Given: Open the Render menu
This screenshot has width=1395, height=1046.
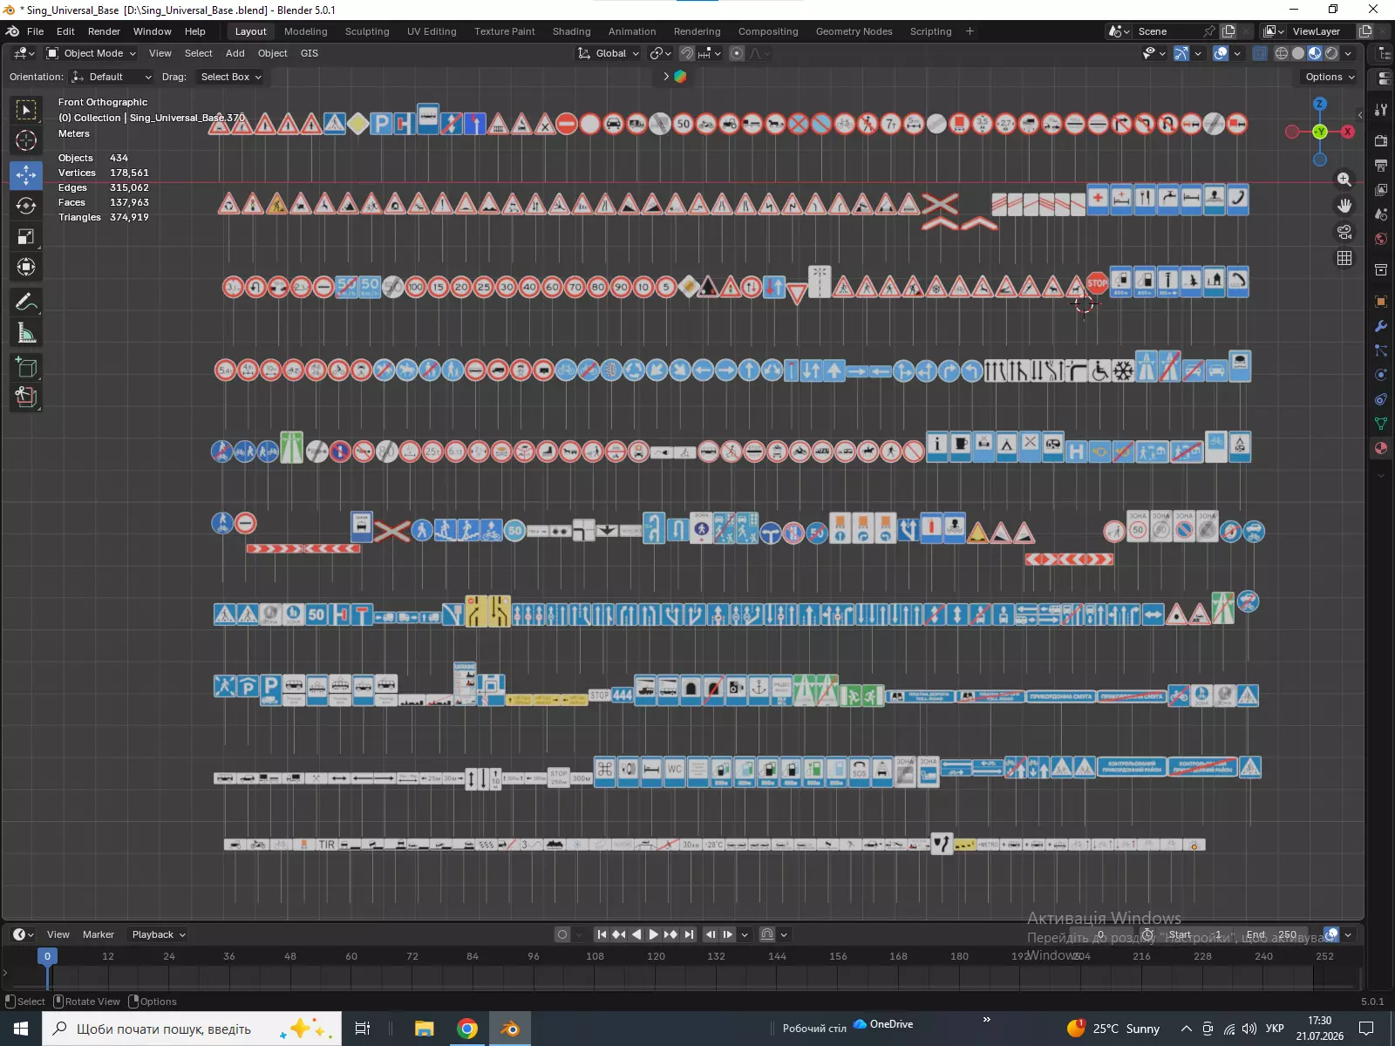Looking at the screenshot, I should coord(104,31).
